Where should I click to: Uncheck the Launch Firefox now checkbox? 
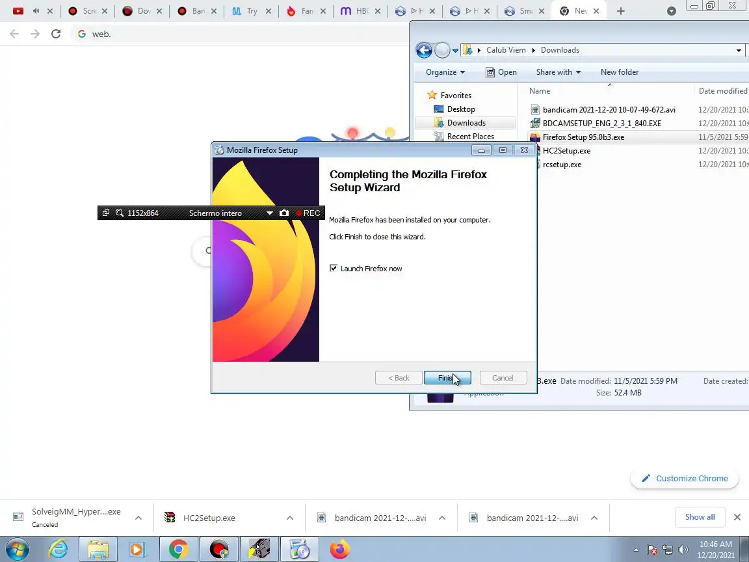(334, 269)
